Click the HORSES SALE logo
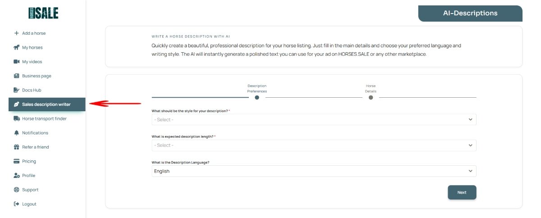Screen dimensions: 541x218 [43, 13]
